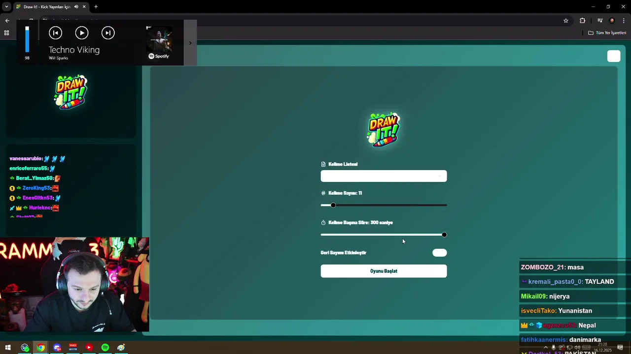Mute the tab via its speaker icon
The height and width of the screenshot is (354, 631).
coord(76,7)
